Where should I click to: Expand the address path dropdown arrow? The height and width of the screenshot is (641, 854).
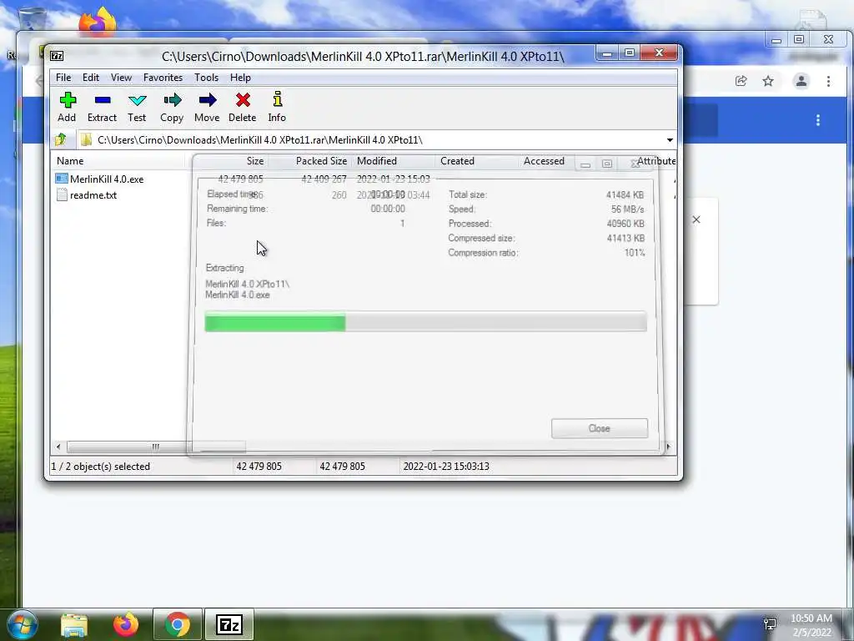tap(670, 140)
